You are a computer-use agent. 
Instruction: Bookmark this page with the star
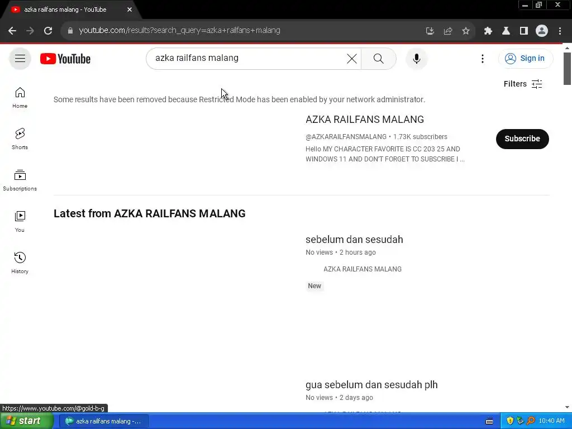(465, 31)
